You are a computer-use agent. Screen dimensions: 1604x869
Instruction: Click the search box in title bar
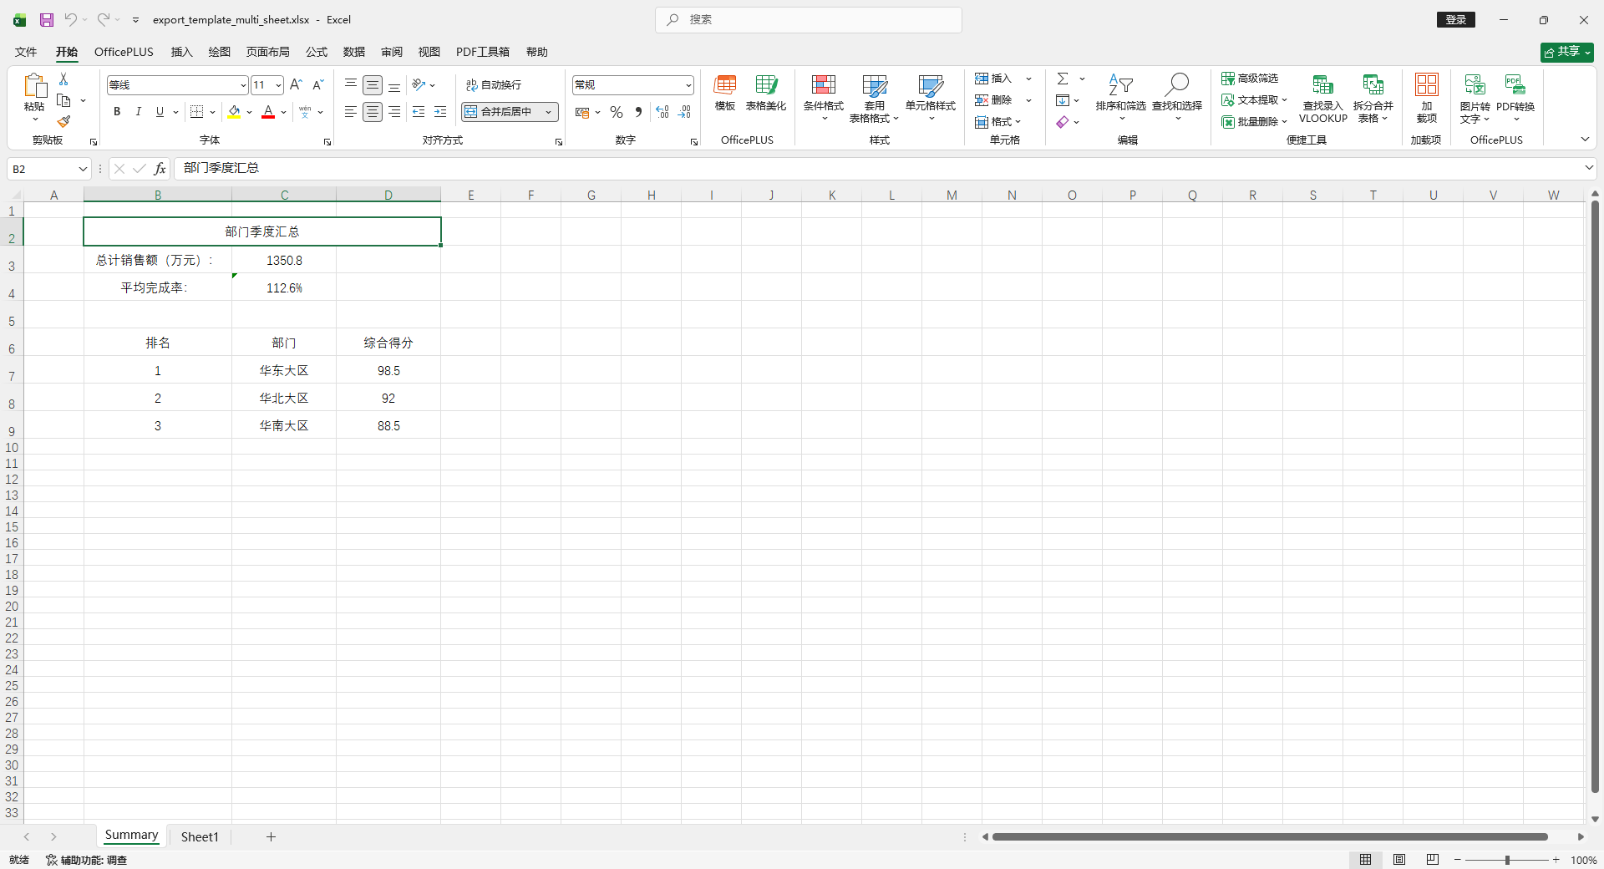point(809,20)
